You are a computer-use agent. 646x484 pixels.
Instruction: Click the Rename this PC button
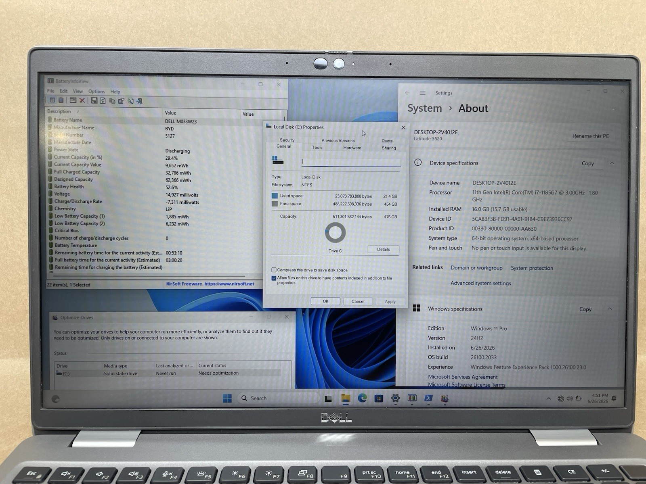click(x=591, y=136)
